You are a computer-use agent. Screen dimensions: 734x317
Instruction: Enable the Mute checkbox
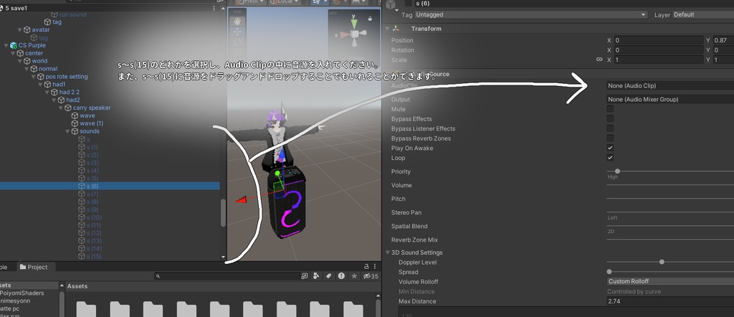[610, 108]
